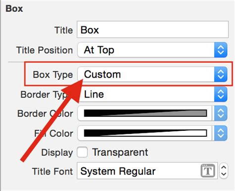Click the System Regular title font field
The height and width of the screenshot is (191, 235).
[x=147, y=171]
